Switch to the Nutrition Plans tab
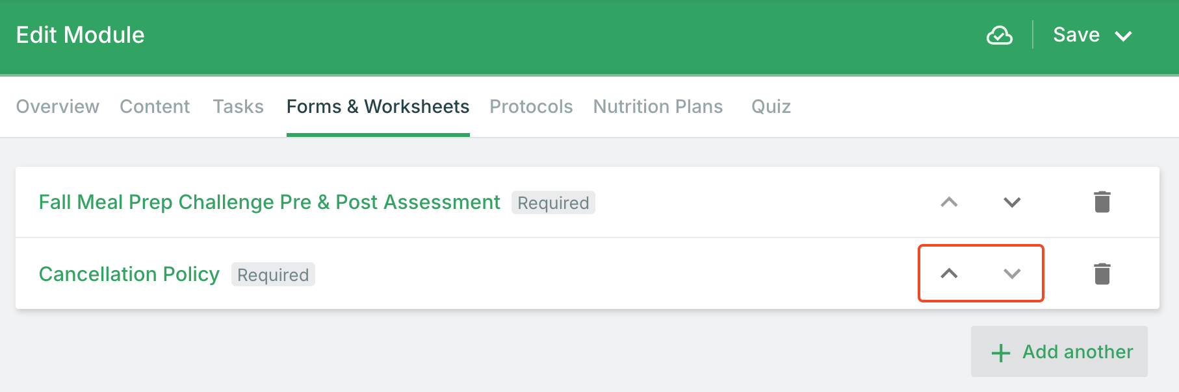The height and width of the screenshot is (392, 1179). (x=658, y=106)
